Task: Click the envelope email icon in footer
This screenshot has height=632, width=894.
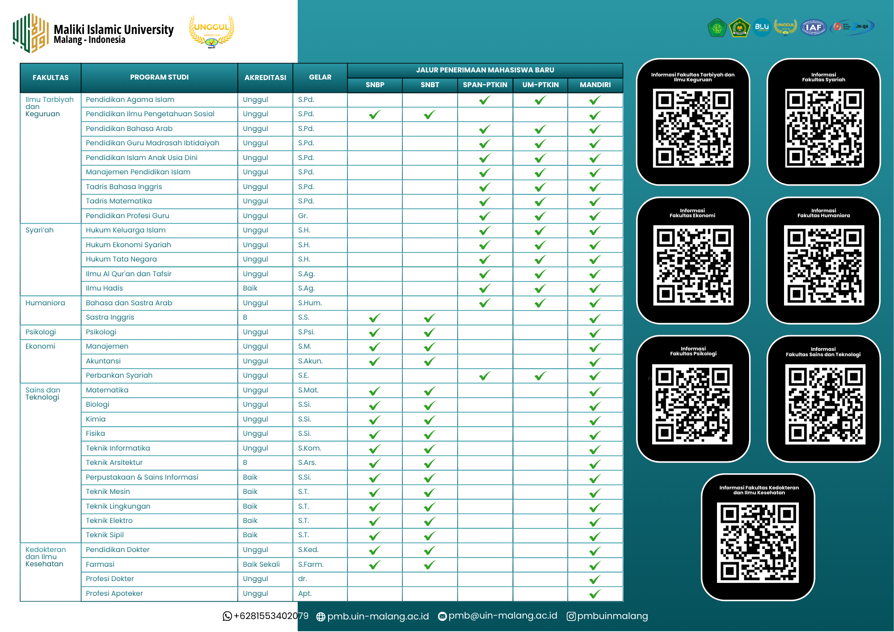Action: click(442, 616)
